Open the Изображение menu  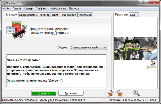click(58, 9)
